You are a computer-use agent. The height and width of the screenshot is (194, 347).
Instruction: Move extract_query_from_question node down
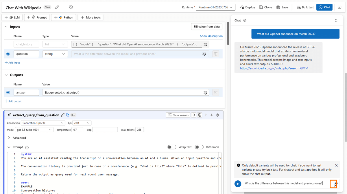pyautogui.click(x=212, y=115)
